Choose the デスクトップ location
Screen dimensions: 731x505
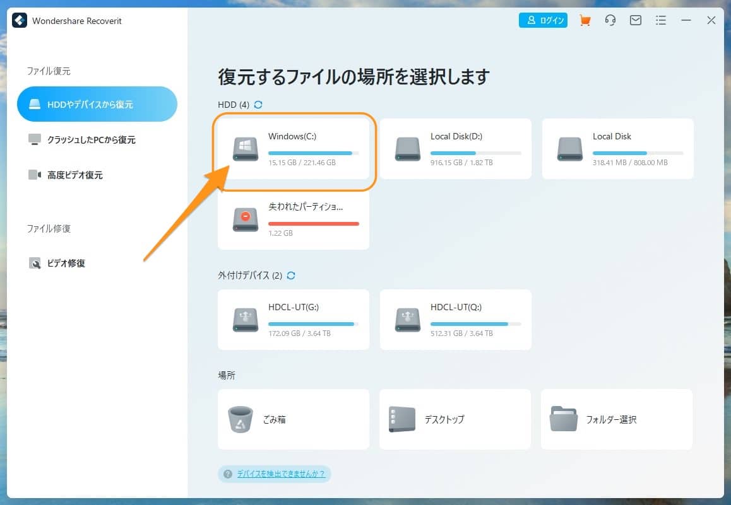pos(455,419)
